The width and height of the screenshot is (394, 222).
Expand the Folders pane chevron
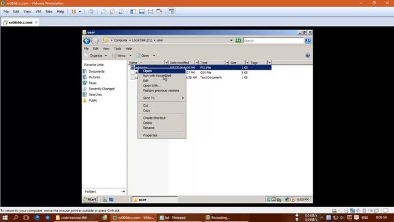(124, 192)
